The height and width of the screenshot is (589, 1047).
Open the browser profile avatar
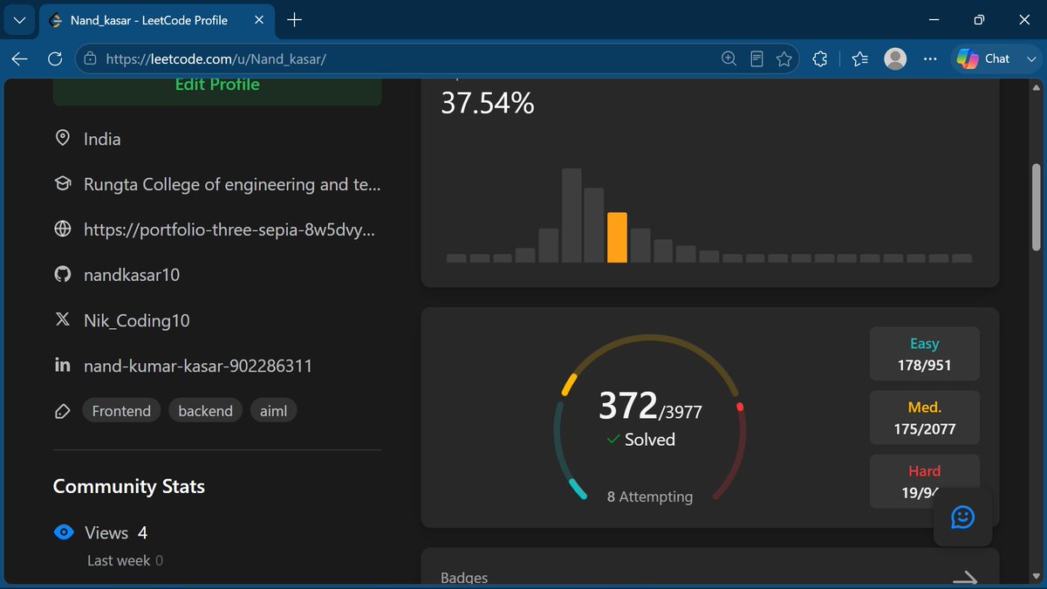(895, 58)
